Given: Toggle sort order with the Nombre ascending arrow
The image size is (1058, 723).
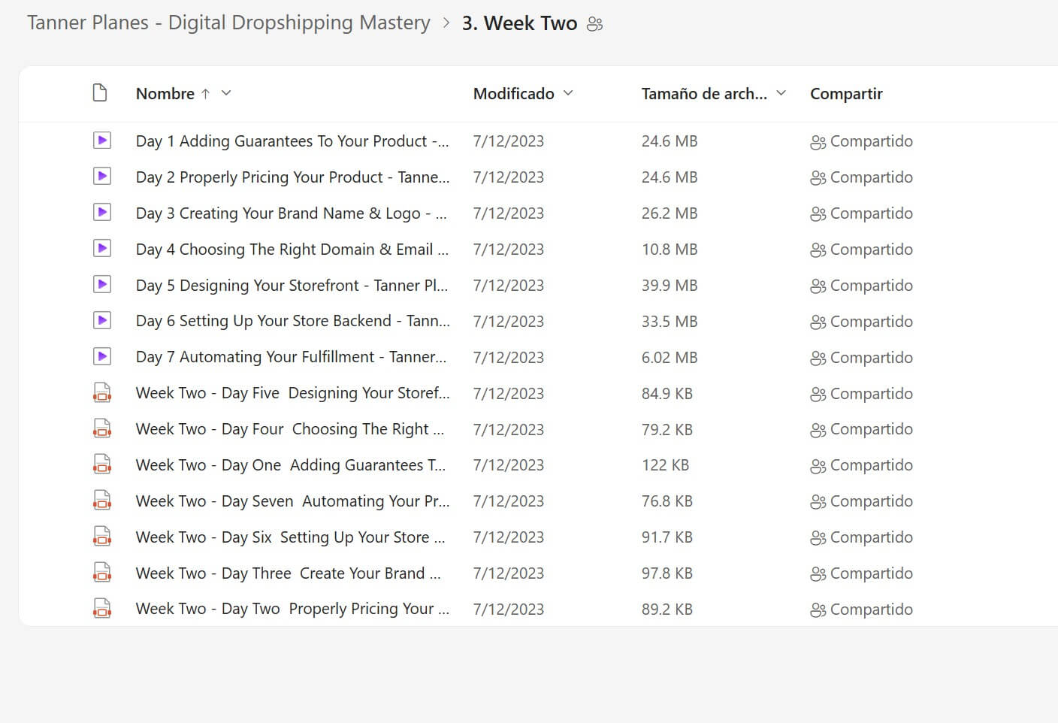Looking at the screenshot, I should tap(205, 94).
